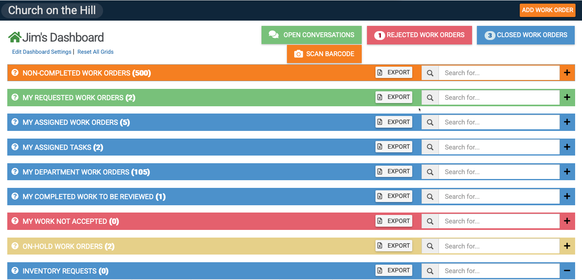Click search magnifier in My Requested Work Orders
582x280 pixels.
[430, 97]
